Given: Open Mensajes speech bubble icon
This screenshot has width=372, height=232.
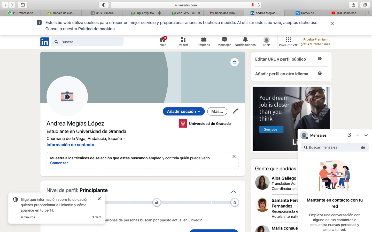Looking at the screenshot, I should [x=224, y=39].
